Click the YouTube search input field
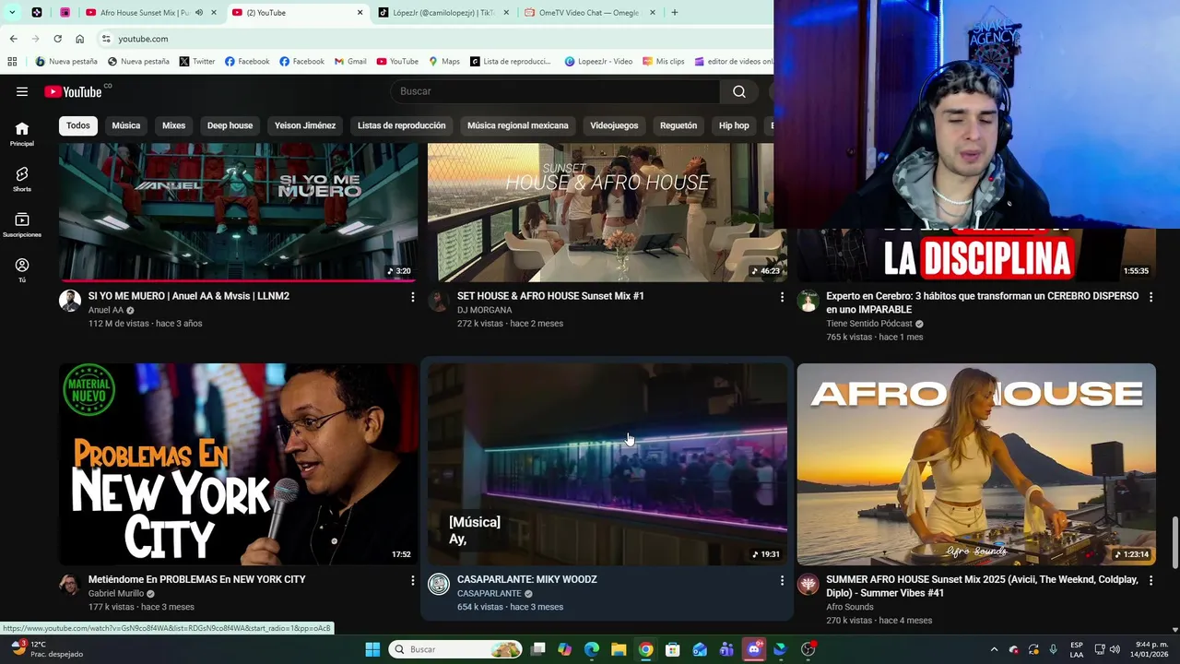The height and width of the screenshot is (664, 1180). (556, 91)
